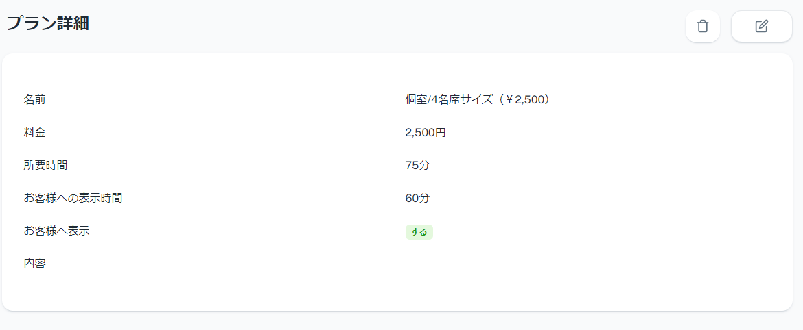Click the plan name 個室/4名席サイズ value
803x330 pixels.
[x=450, y=99]
